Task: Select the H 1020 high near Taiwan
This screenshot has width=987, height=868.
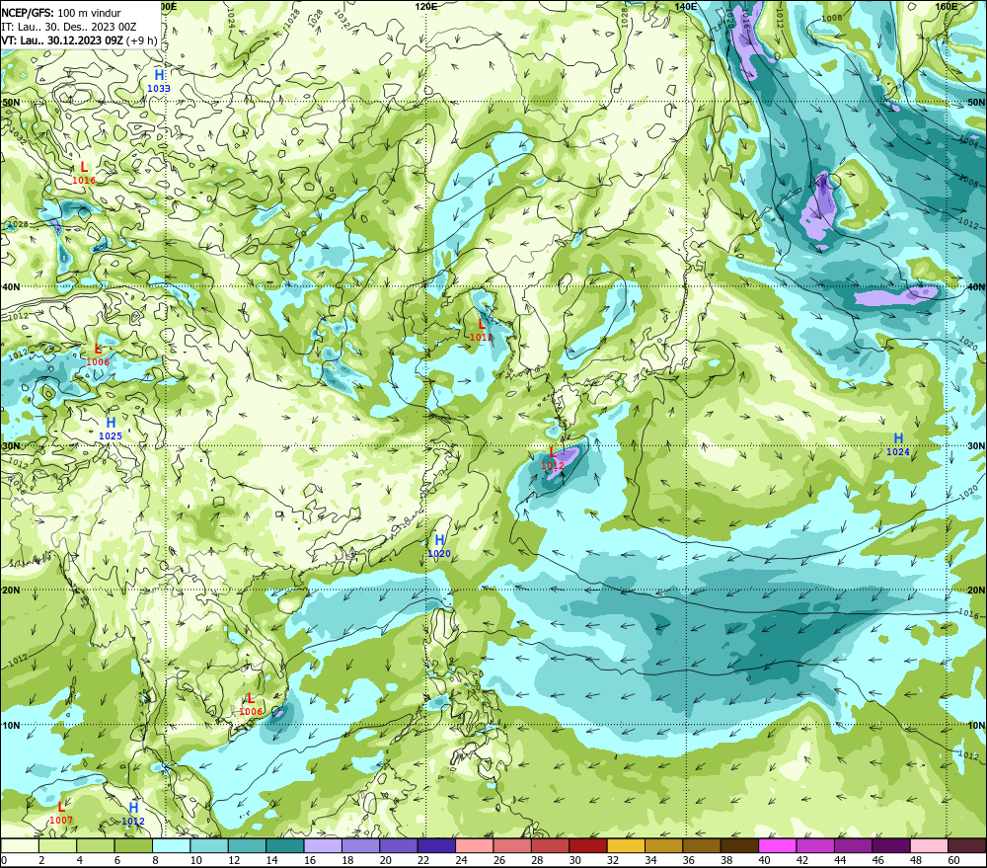Action: point(439,546)
